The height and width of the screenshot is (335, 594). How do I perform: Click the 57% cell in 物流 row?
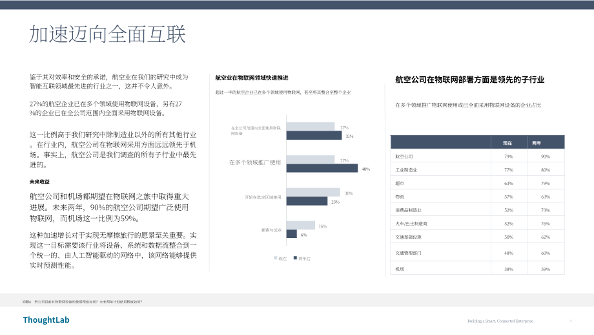pyautogui.click(x=509, y=197)
